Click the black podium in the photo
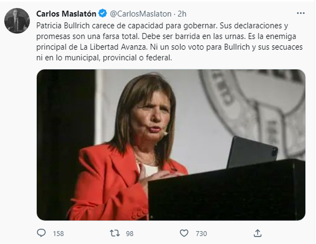Viewport: 316px width, 244px height. pos(226,193)
